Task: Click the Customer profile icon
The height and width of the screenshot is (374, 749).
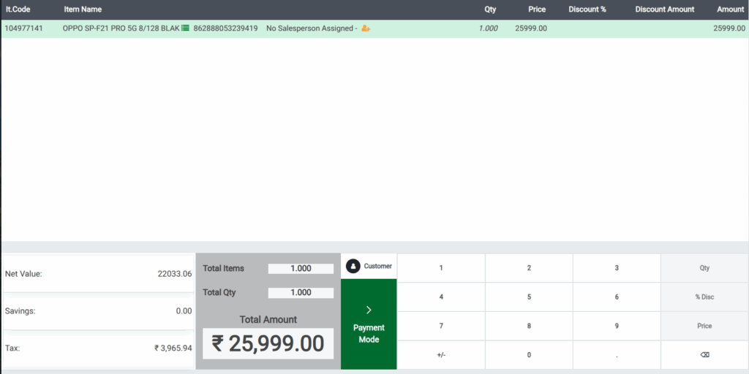Action: [353, 266]
